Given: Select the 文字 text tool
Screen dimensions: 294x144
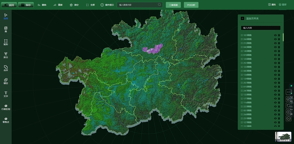Looking at the screenshot, I should (x=6, y=94).
